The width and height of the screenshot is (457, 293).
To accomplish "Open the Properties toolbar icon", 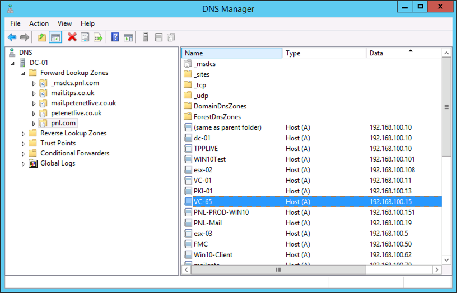I will tap(85, 37).
